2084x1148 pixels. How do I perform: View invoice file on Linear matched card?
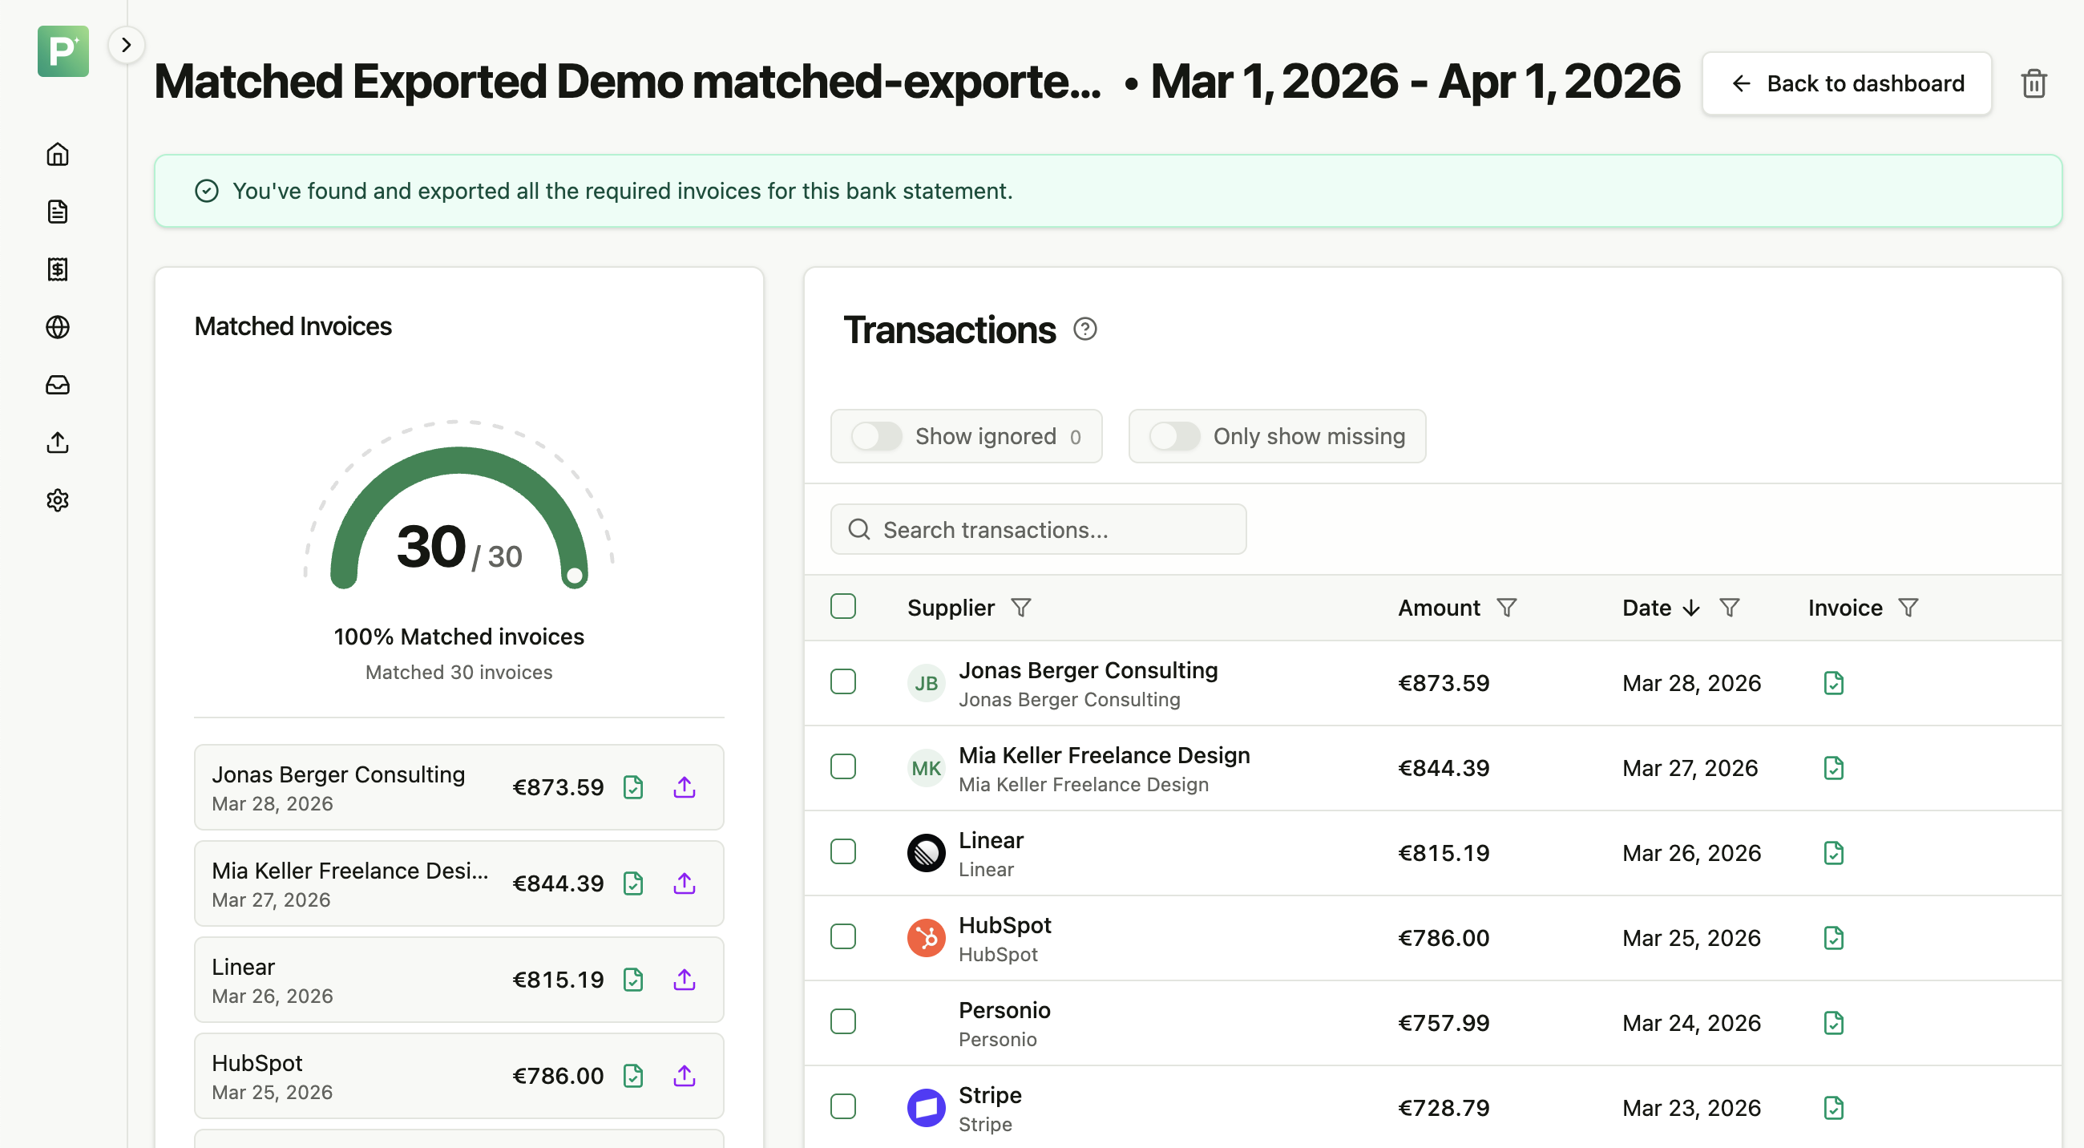pyautogui.click(x=633, y=980)
